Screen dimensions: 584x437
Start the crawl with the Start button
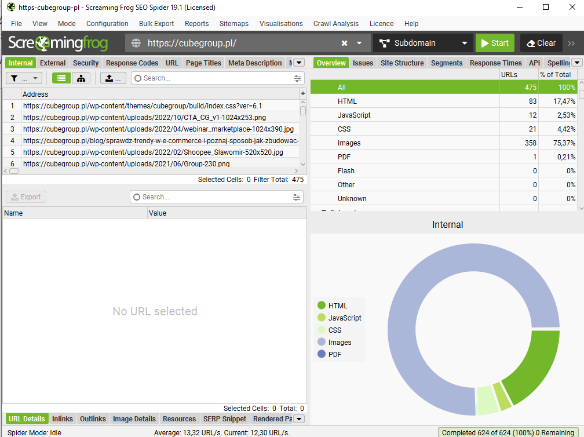point(495,43)
